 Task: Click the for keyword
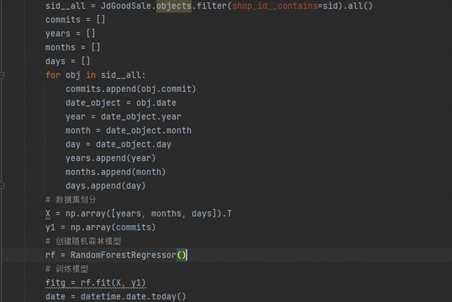pos(52,75)
